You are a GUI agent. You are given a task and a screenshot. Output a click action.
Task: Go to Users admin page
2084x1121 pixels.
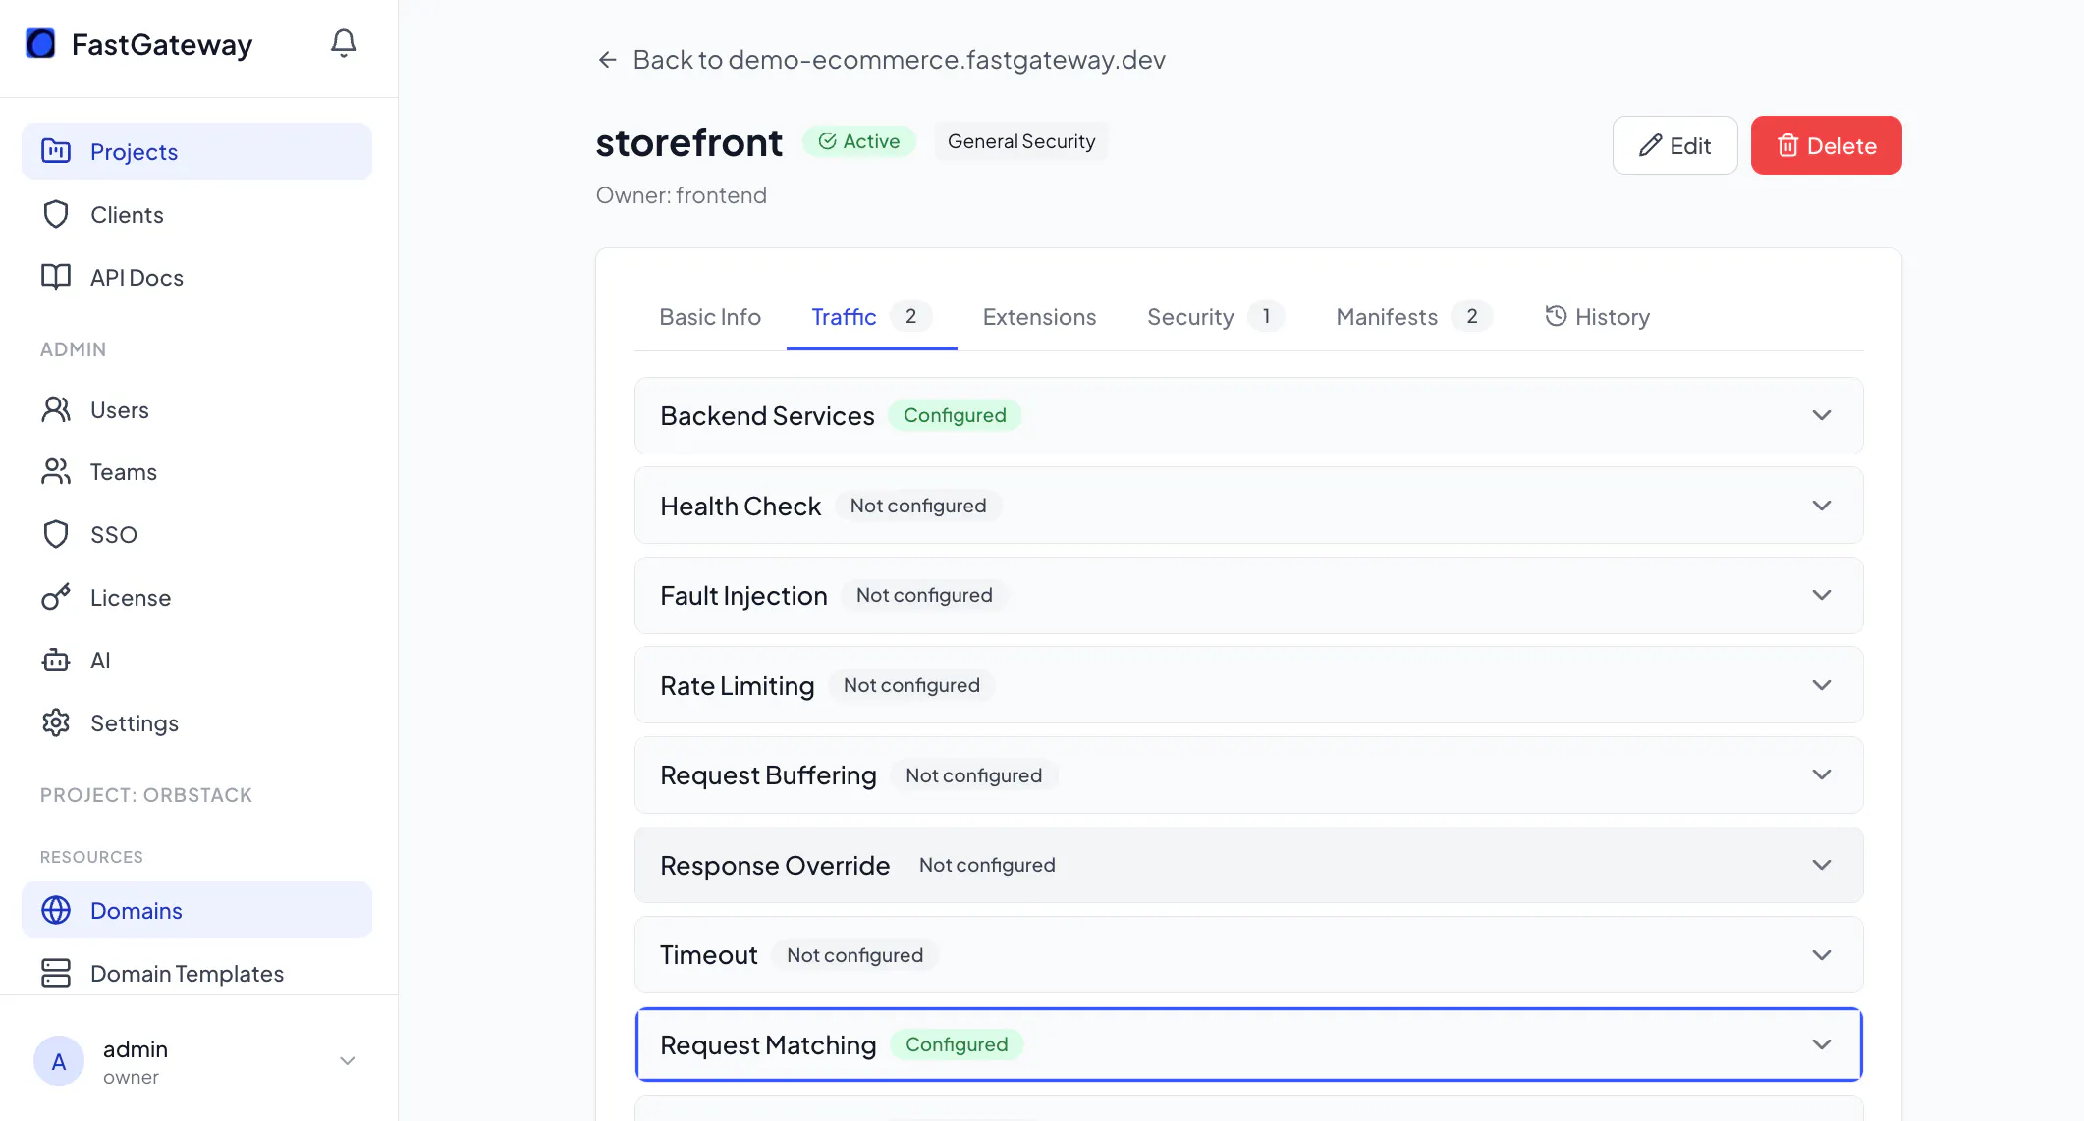tap(196, 409)
